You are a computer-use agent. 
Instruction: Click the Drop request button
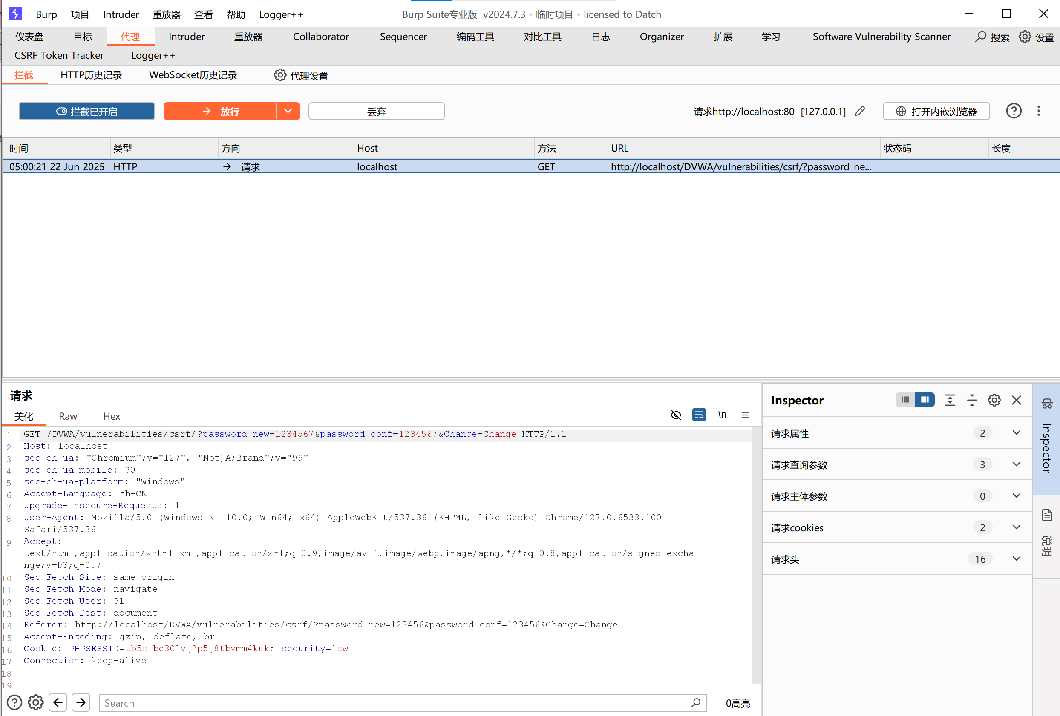click(376, 111)
